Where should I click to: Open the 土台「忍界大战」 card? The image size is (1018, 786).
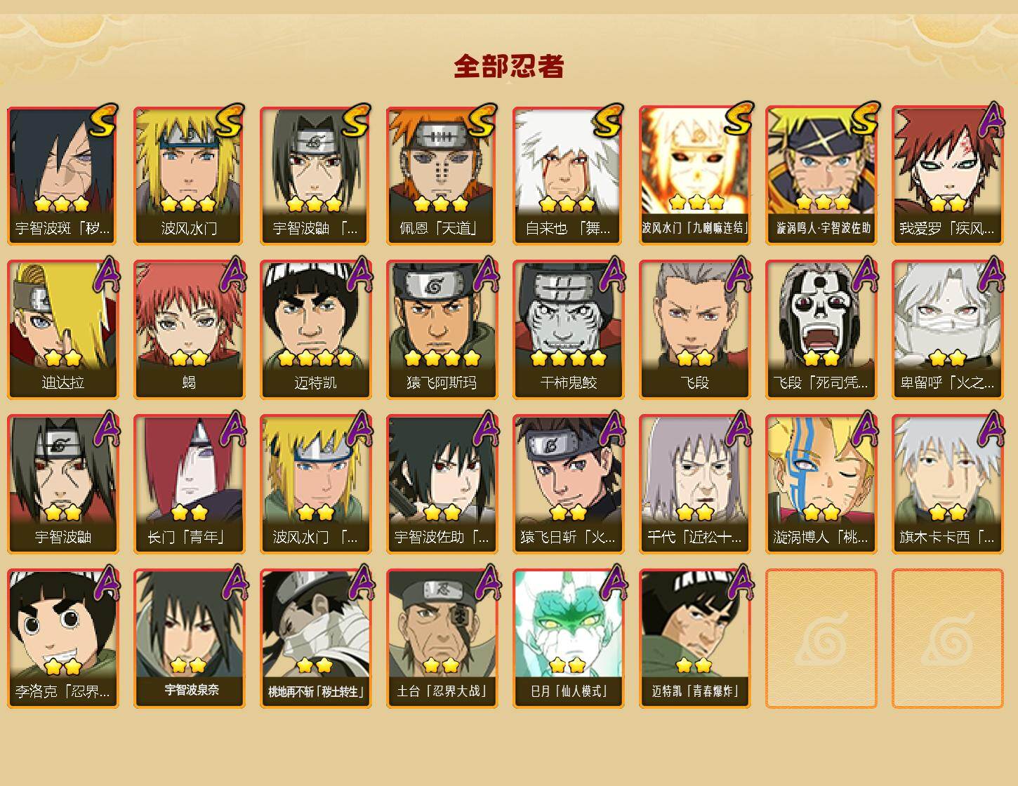[442, 639]
